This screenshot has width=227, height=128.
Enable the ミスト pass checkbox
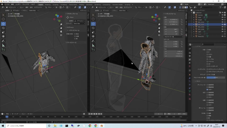[207, 54]
